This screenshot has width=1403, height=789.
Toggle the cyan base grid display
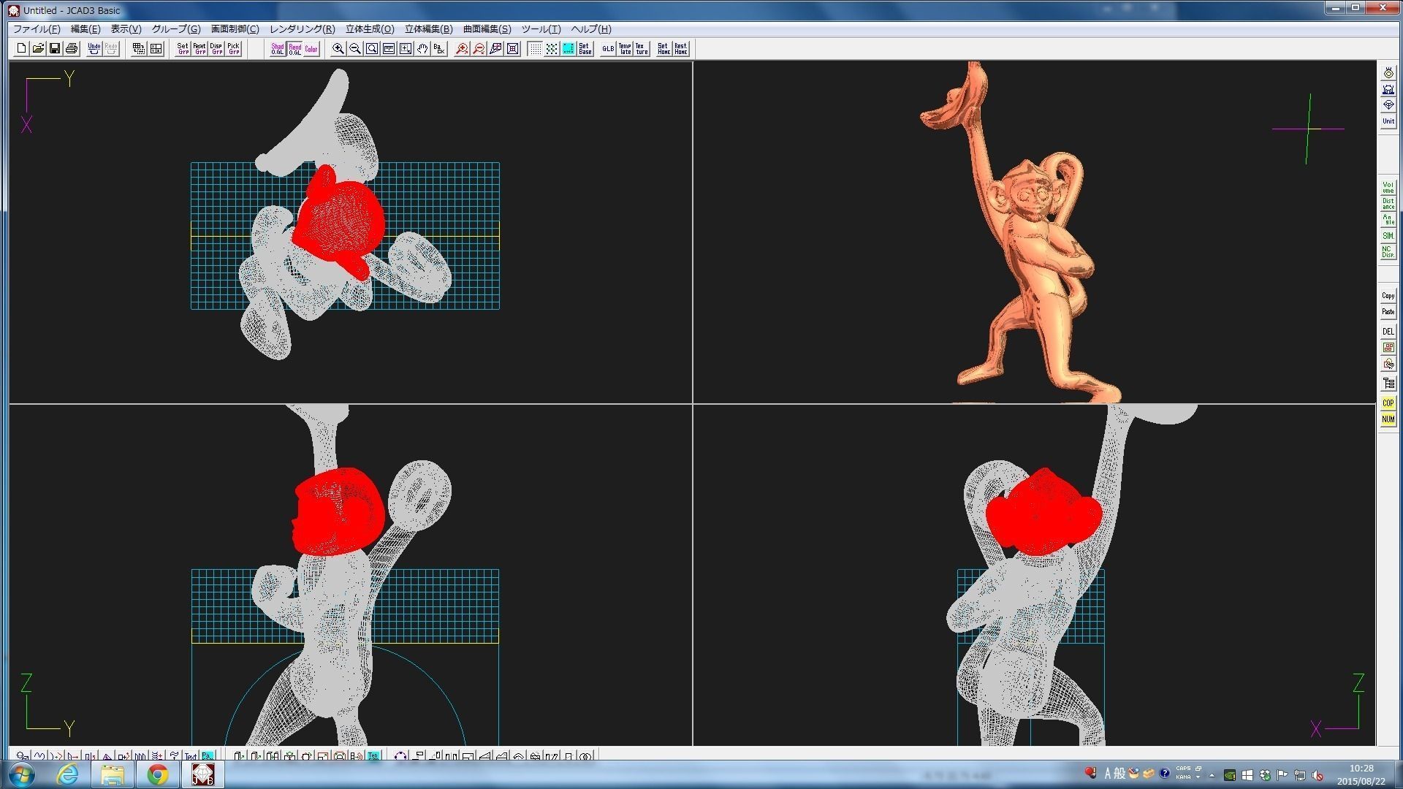pos(569,49)
